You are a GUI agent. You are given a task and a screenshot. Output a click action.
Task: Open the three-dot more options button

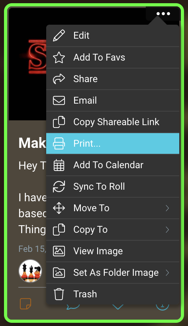(x=163, y=14)
